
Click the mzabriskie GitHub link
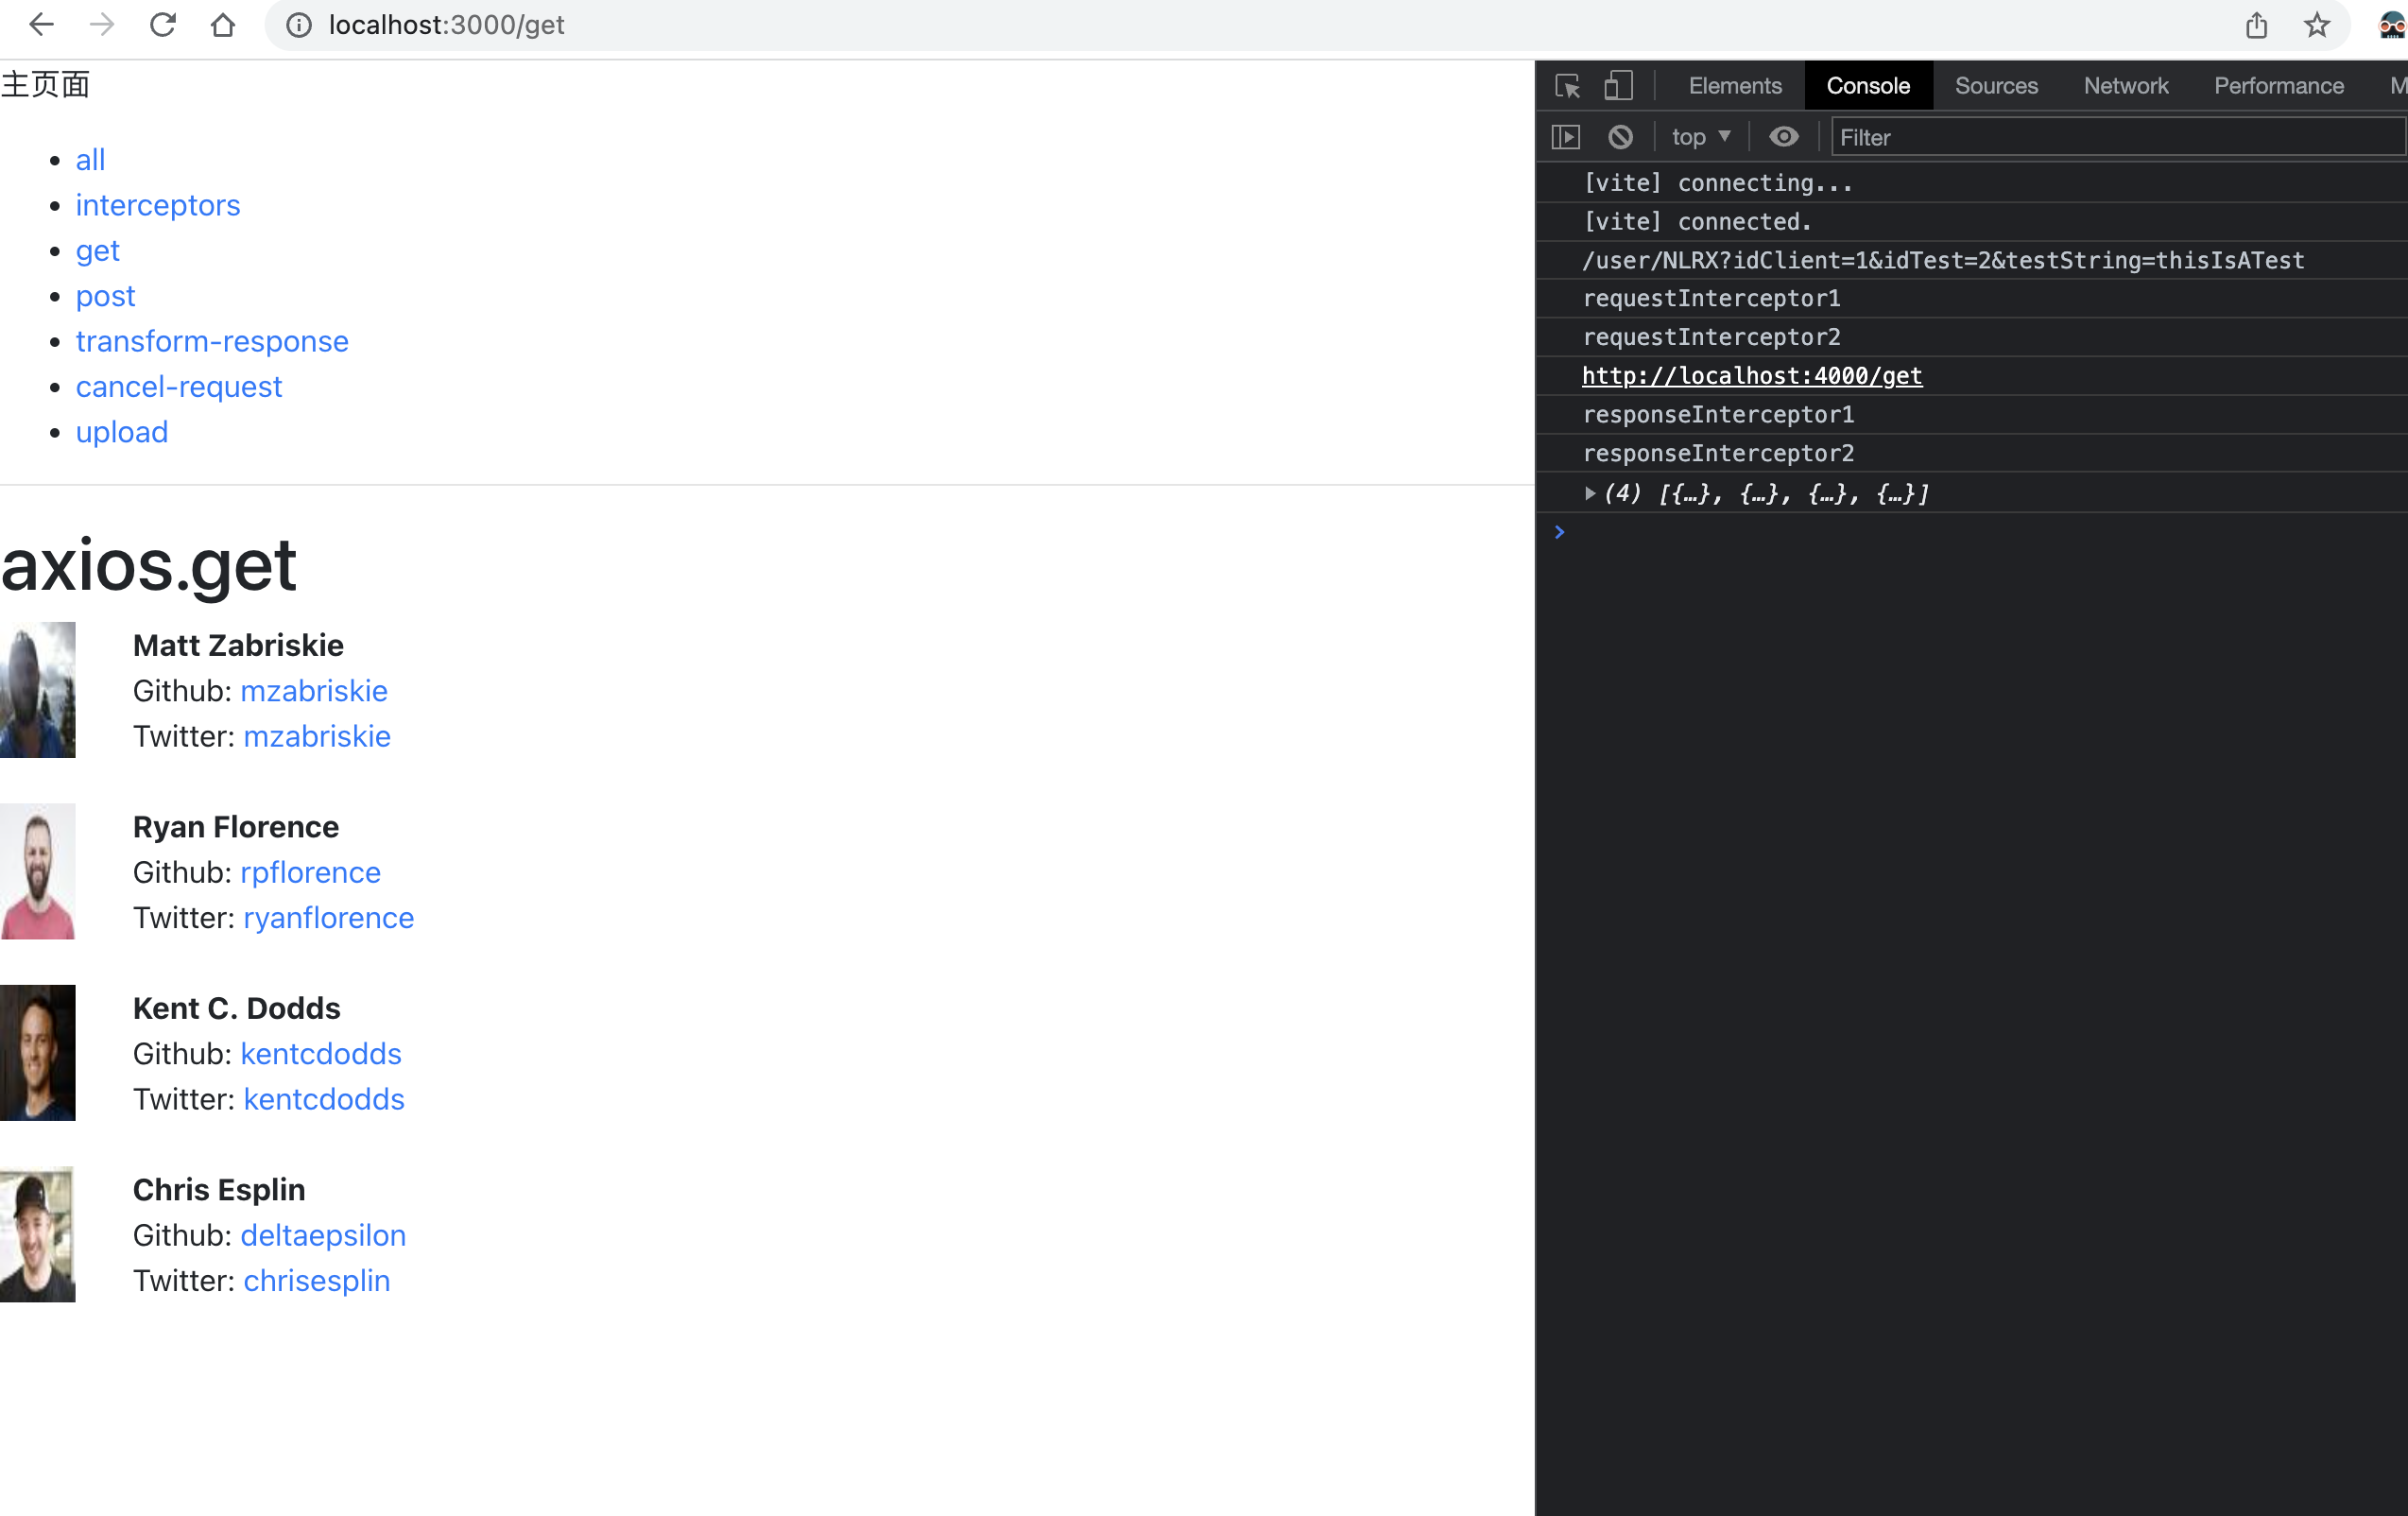pyautogui.click(x=315, y=690)
